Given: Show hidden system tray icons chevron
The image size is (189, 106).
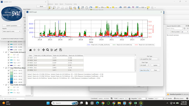Looking at the screenshot, I should (x=167, y=103).
